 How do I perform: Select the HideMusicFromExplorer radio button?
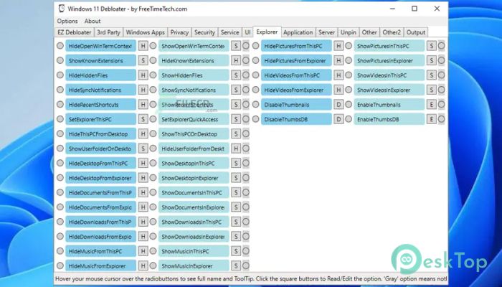click(x=60, y=266)
